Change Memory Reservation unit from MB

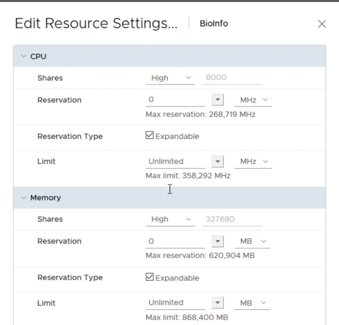pos(252,241)
